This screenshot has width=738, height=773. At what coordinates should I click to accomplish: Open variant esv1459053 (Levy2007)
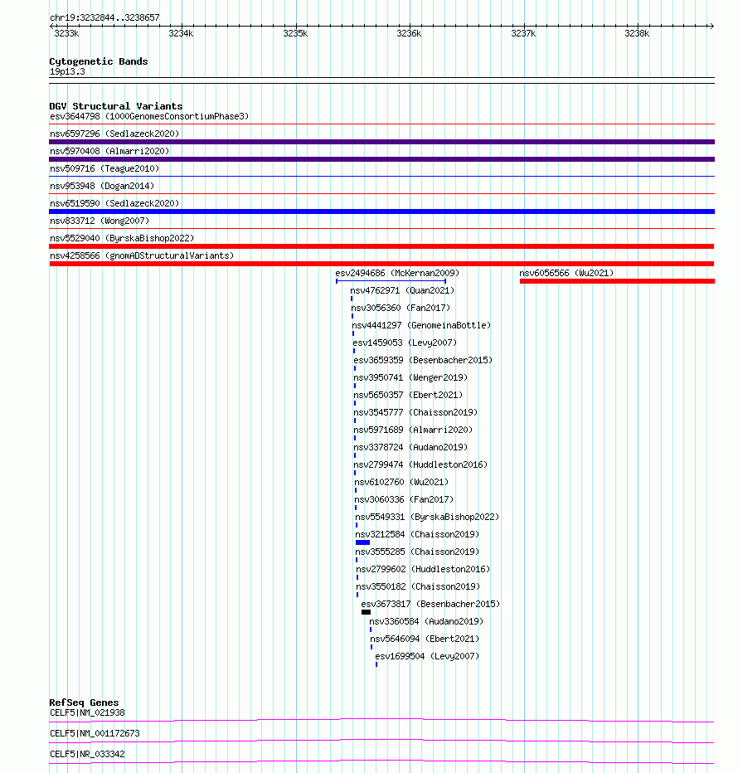[405, 343]
